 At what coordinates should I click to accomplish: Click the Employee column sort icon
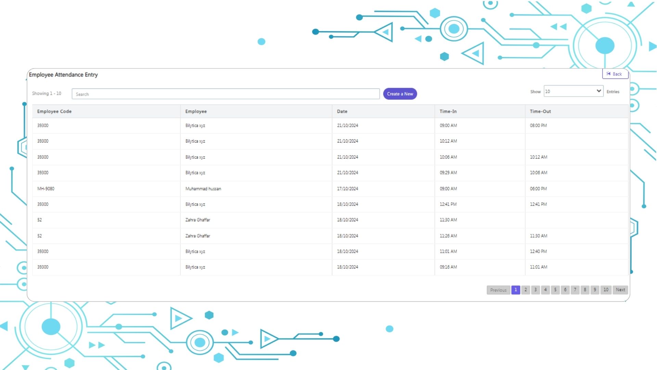196,111
